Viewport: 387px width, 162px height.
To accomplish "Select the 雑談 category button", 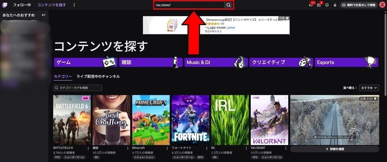I will tap(151, 62).
